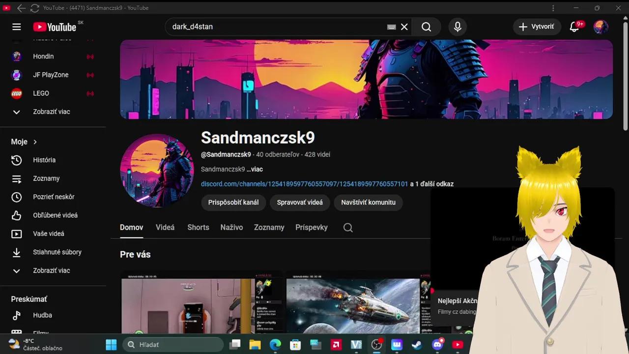Click Navštíviť komunitu button

(x=368, y=203)
